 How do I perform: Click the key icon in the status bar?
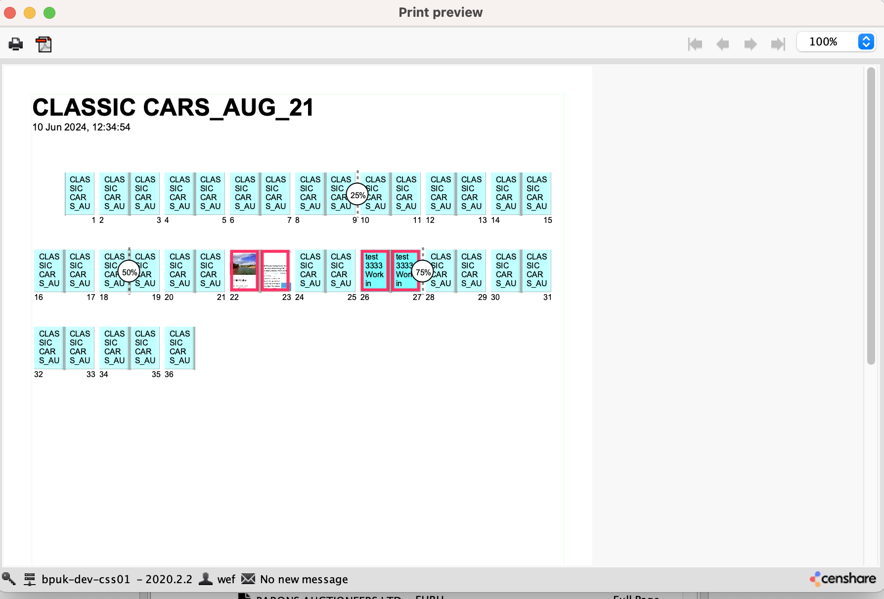[x=9, y=579]
